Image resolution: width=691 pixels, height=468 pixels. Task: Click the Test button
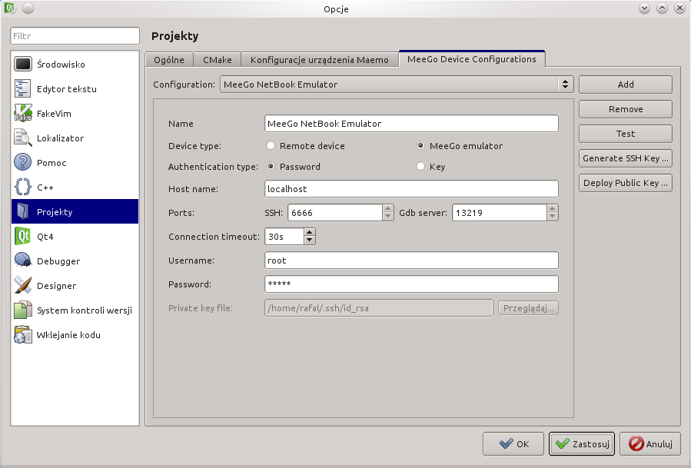[x=626, y=134]
